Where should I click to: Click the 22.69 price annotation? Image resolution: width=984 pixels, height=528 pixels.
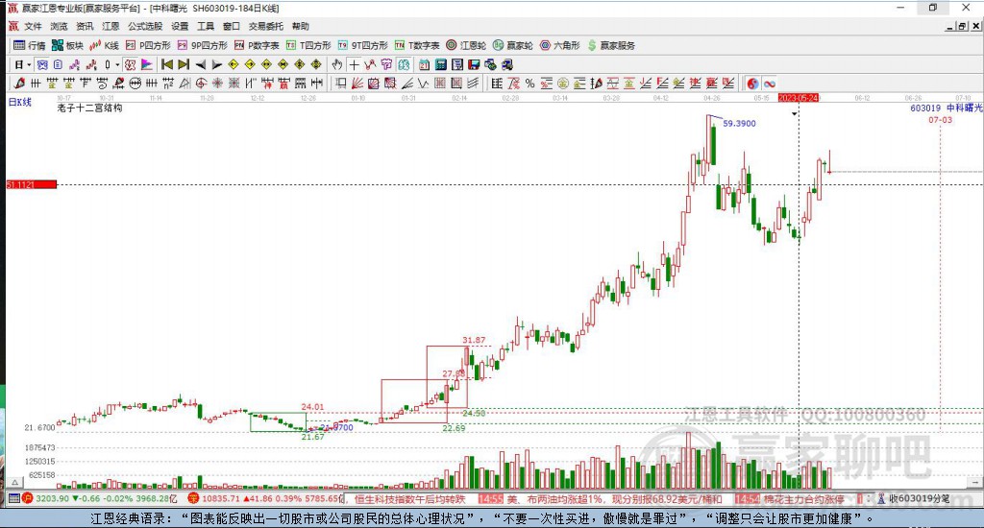[454, 428]
